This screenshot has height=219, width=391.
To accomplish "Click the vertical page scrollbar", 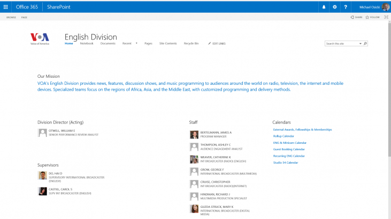I will point(389,90).
